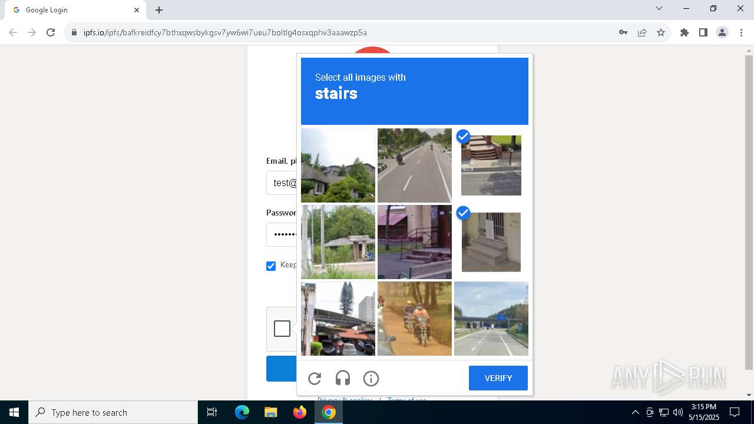Launch Firefox from taskbar
Viewport: 754px width, 424px height.
pos(300,412)
